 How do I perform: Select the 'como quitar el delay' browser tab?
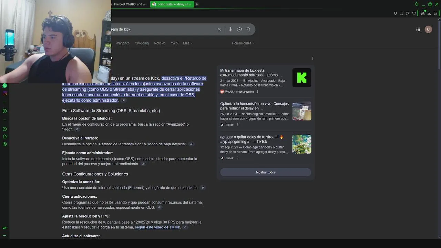[x=172, y=4]
